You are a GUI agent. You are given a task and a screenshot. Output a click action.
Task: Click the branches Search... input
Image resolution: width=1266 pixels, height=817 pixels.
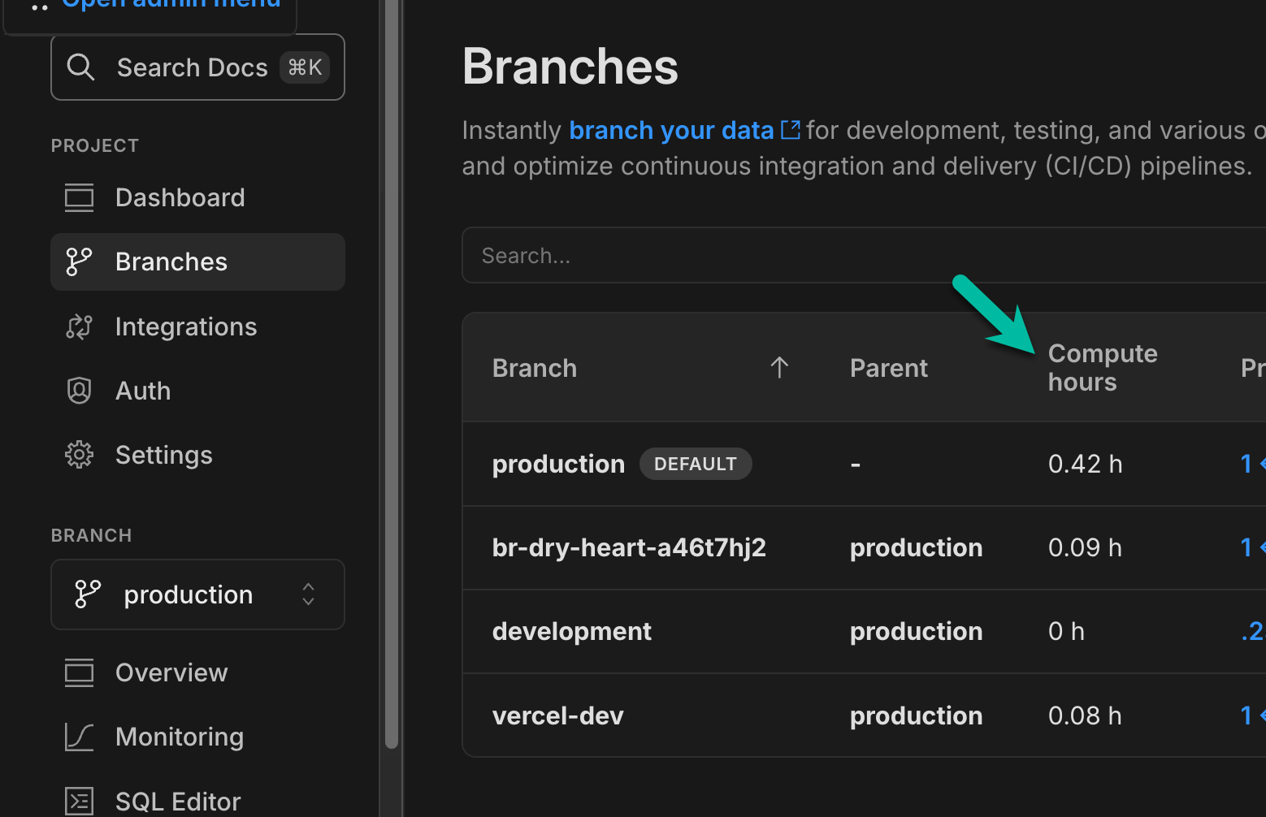(864, 255)
